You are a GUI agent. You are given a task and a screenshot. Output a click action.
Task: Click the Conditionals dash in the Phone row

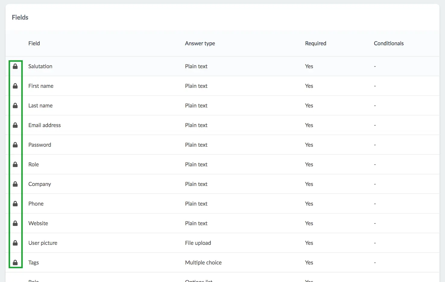coord(375,203)
